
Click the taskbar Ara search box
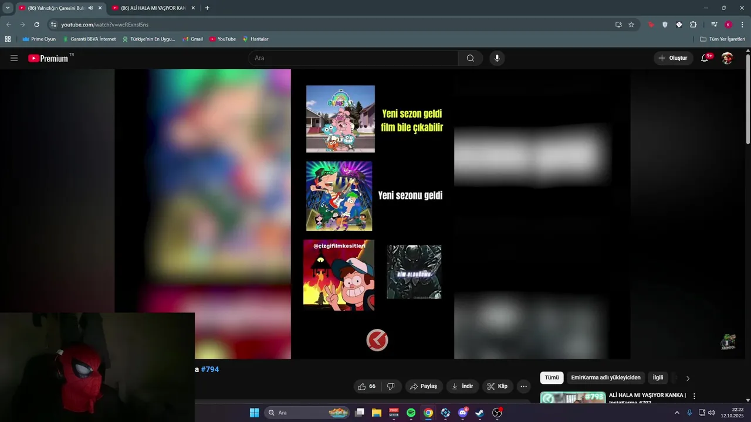point(307,413)
